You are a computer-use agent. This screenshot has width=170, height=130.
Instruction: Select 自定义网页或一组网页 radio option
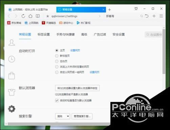[x=57, y=72]
